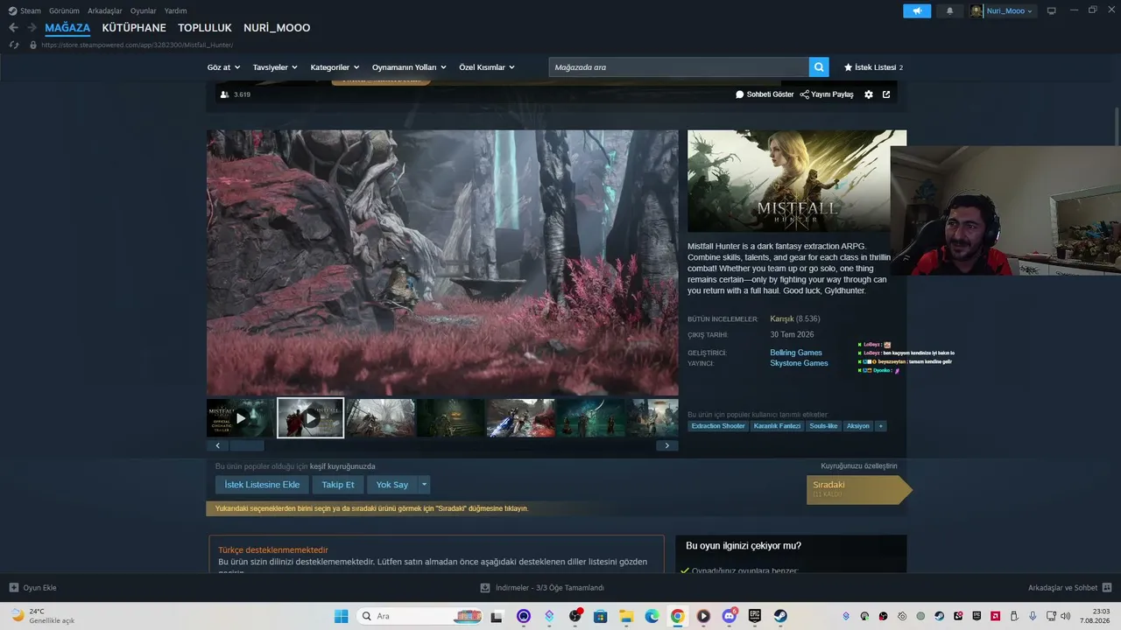Open the Bellring Games developer link
The height and width of the screenshot is (630, 1121).
(796, 353)
